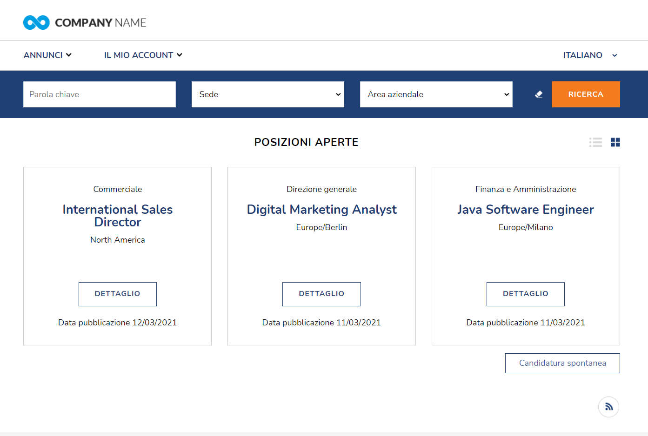Open DETTAGLIO for International Sales Director
This screenshot has width=648, height=436.
[118, 294]
